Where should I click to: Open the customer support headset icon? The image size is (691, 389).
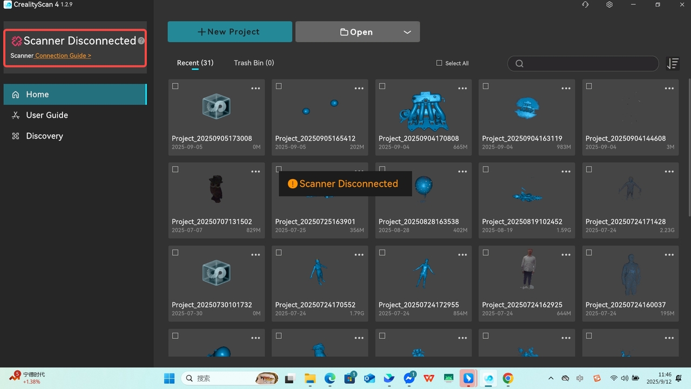(x=585, y=5)
